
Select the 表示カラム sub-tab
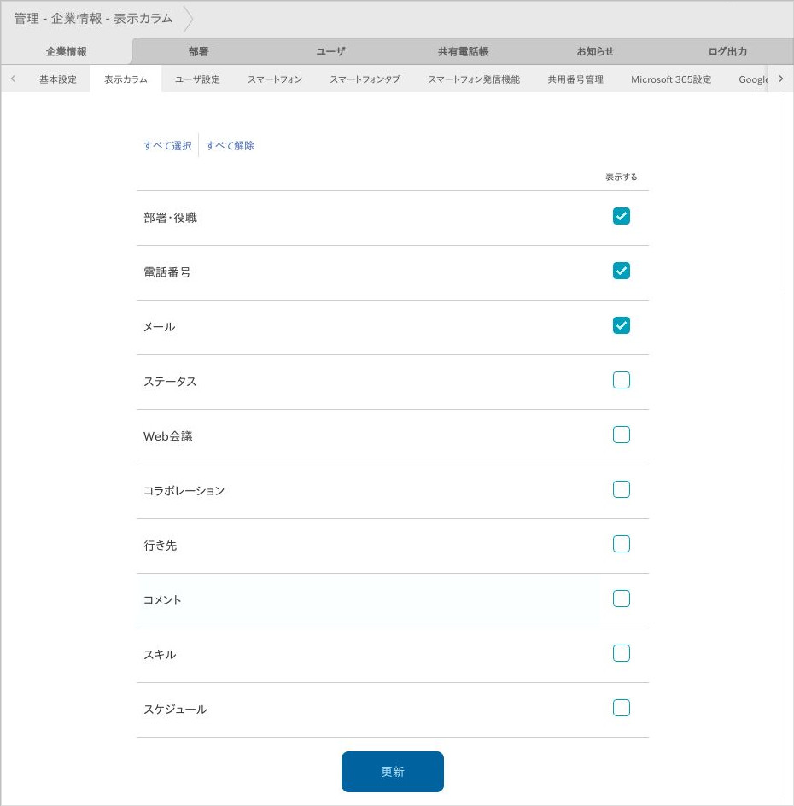(126, 79)
